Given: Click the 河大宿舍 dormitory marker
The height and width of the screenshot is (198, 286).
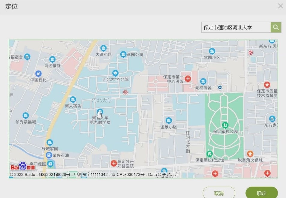Looking at the screenshot, I should [73, 100].
